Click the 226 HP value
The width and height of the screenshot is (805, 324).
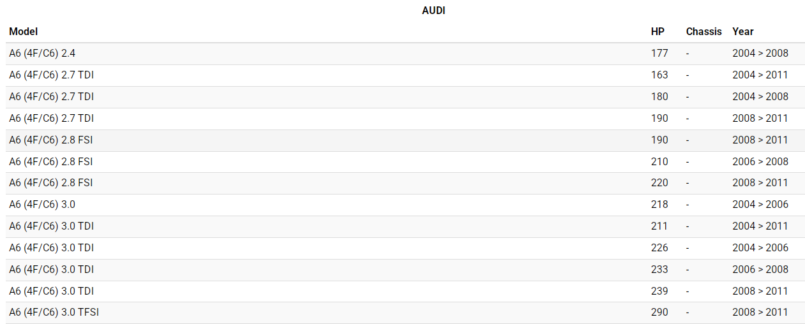(659, 248)
